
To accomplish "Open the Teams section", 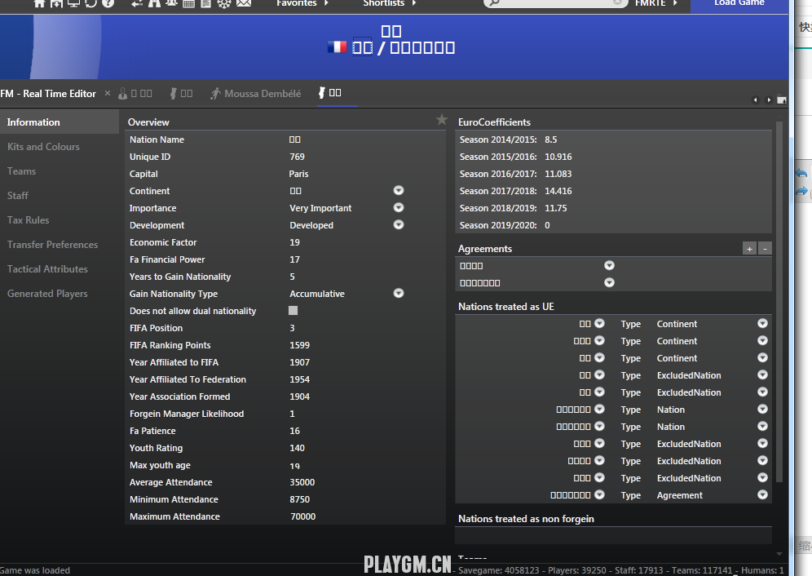I will 60,171.
